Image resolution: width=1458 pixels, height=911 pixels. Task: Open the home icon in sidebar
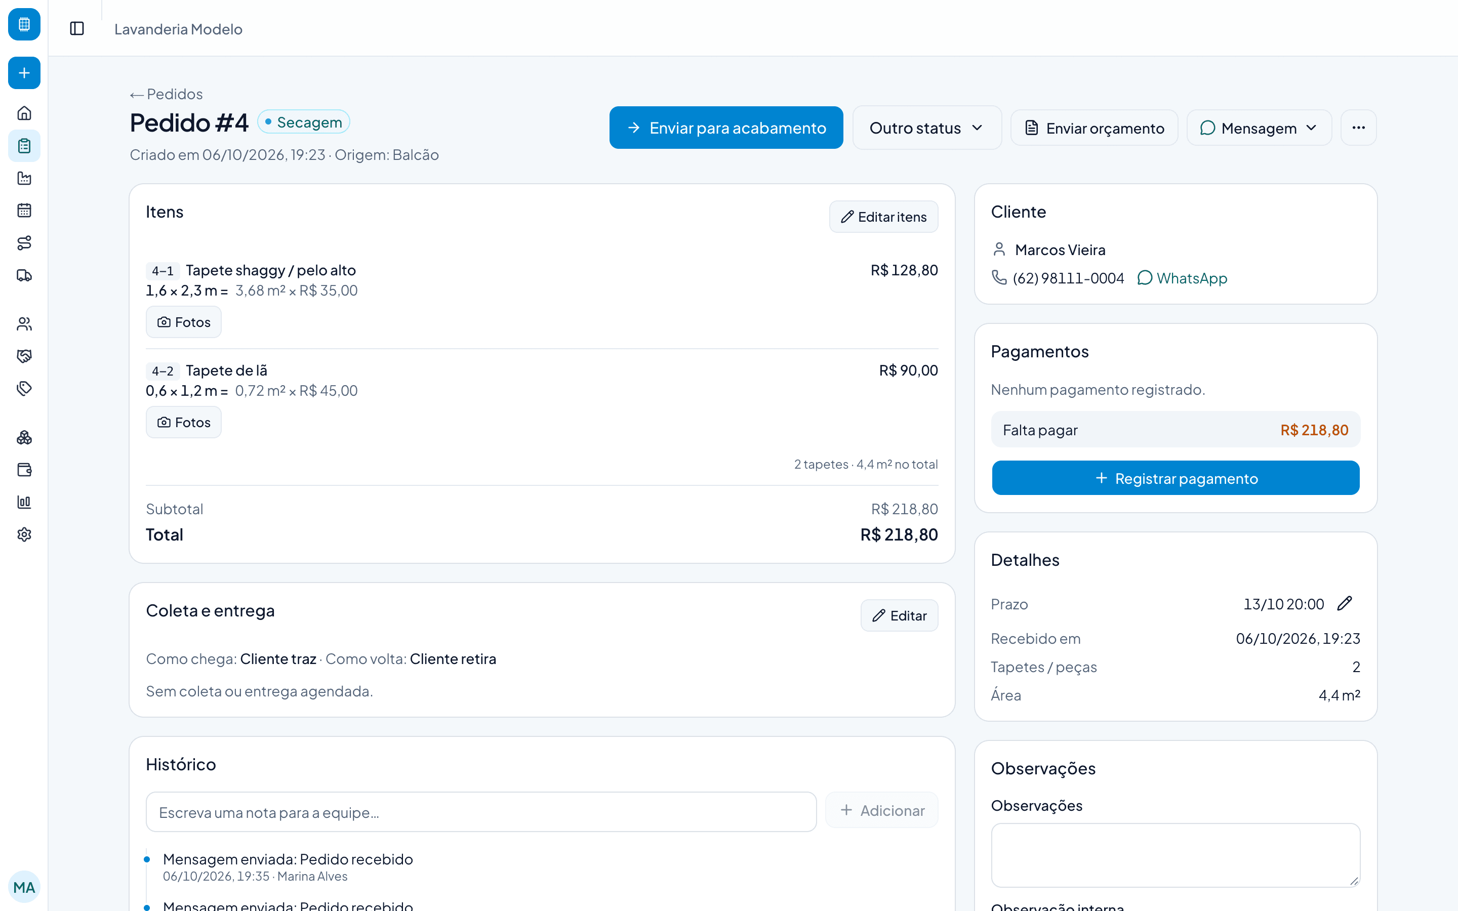pos(24,113)
